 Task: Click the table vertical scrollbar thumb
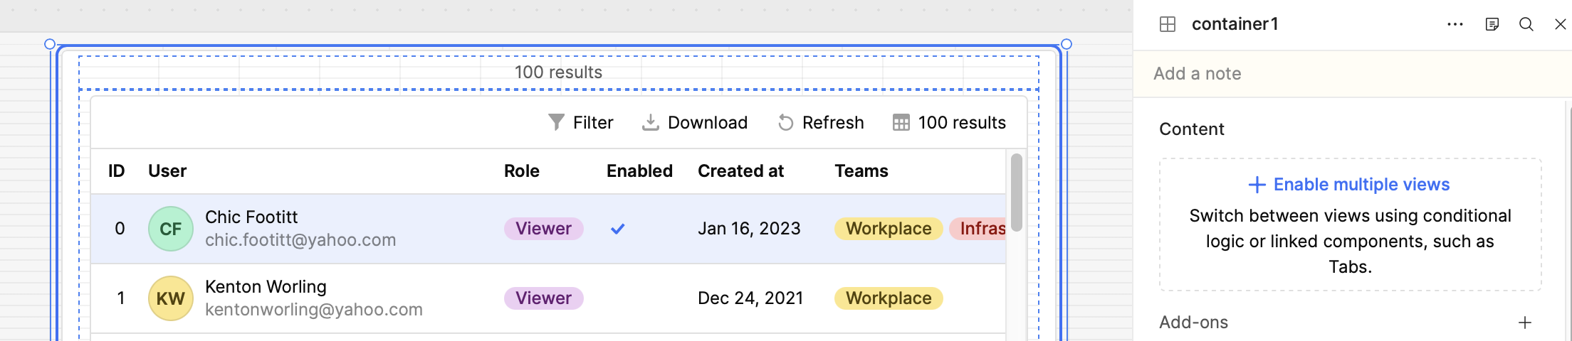(x=1017, y=192)
